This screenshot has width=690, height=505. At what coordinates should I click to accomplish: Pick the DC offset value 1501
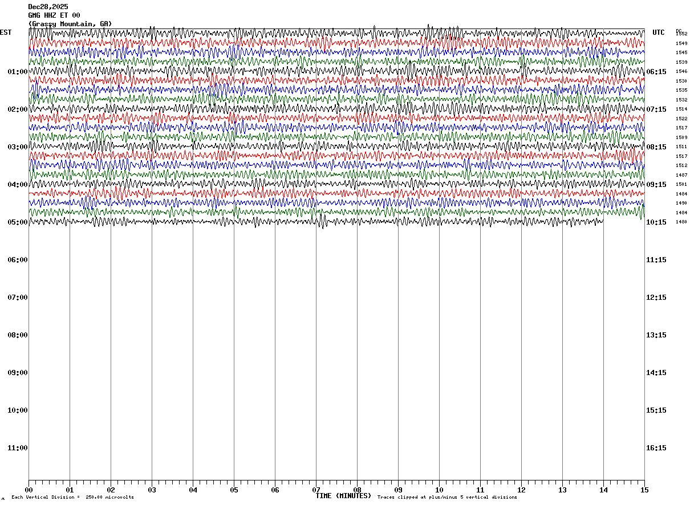[x=681, y=184]
